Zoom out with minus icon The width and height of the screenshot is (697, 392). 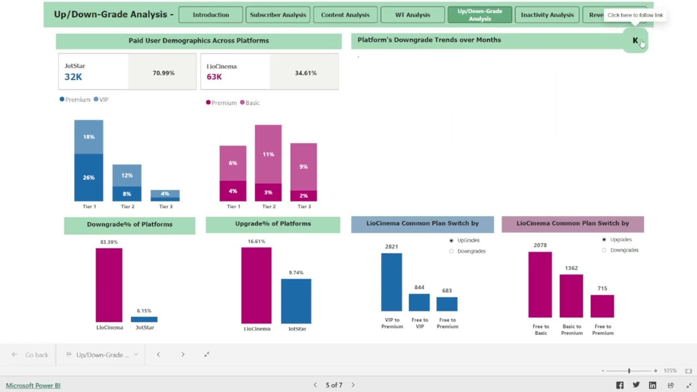click(x=603, y=371)
